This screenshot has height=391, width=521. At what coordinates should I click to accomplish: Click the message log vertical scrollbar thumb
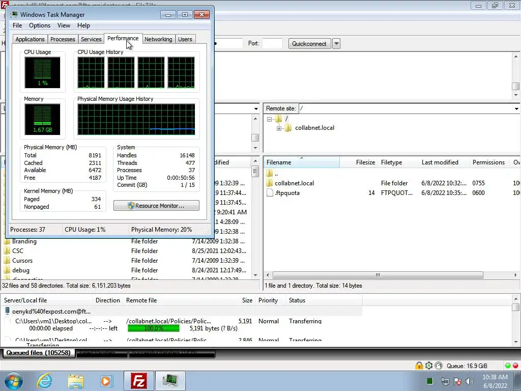pyautogui.click(x=516, y=86)
